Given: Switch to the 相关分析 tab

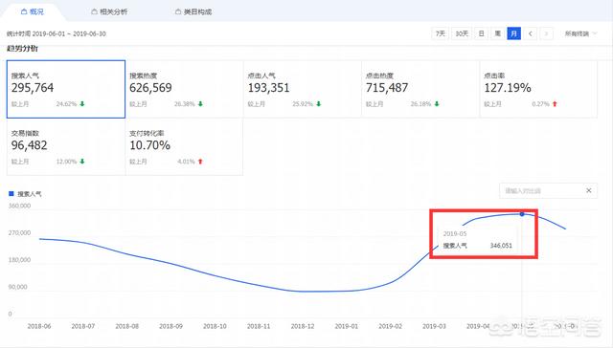Looking at the screenshot, I should (109, 11).
